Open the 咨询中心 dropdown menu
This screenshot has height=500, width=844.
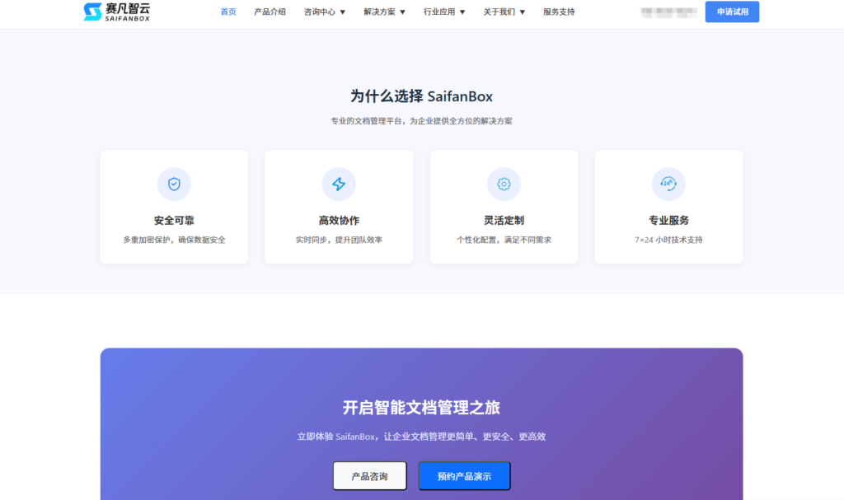pyautogui.click(x=323, y=12)
